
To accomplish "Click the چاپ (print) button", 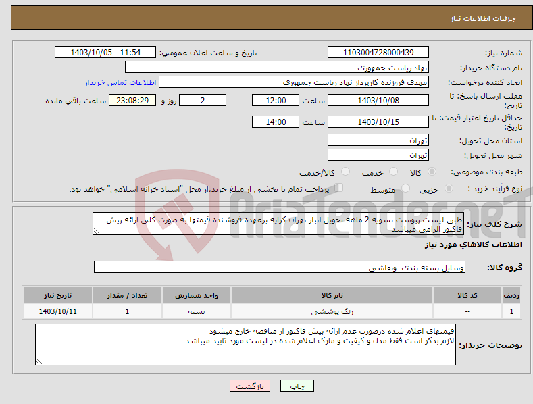I will pos(297,386).
